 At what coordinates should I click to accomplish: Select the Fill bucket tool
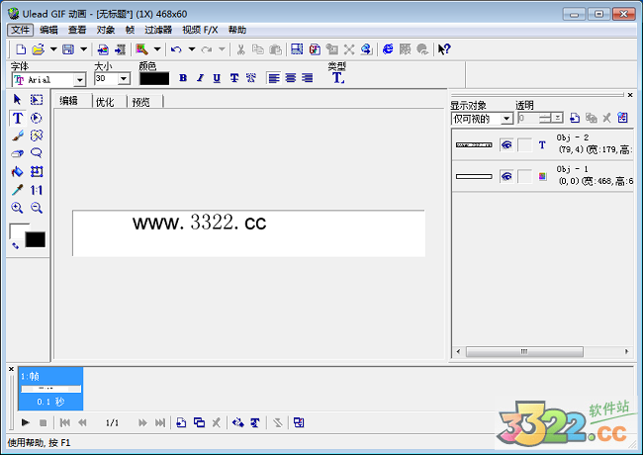17,171
